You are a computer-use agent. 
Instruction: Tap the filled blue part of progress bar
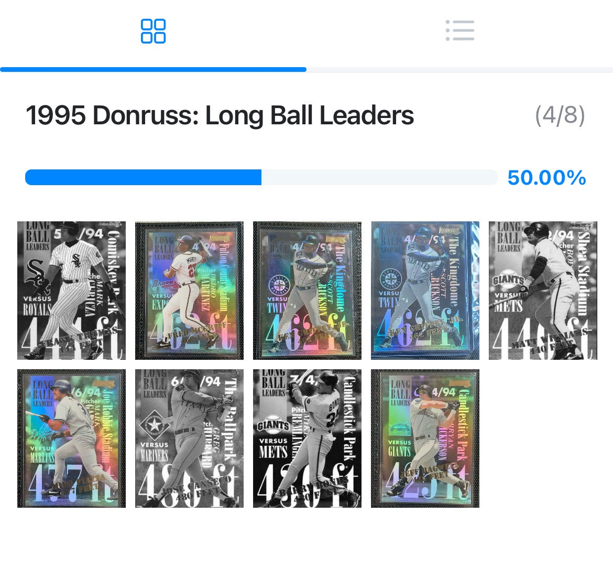143,177
